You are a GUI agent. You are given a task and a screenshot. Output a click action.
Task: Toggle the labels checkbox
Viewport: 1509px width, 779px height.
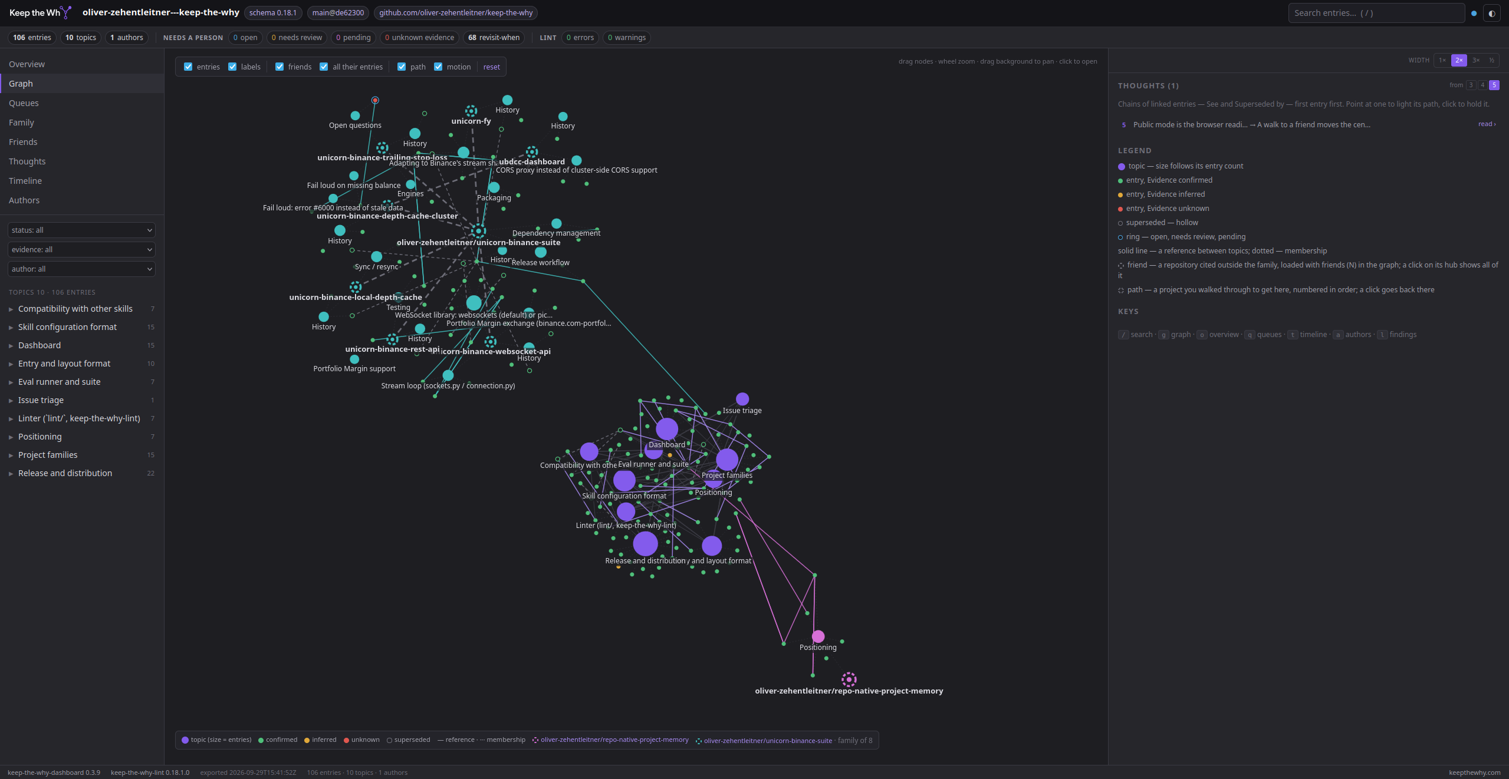click(x=232, y=67)
